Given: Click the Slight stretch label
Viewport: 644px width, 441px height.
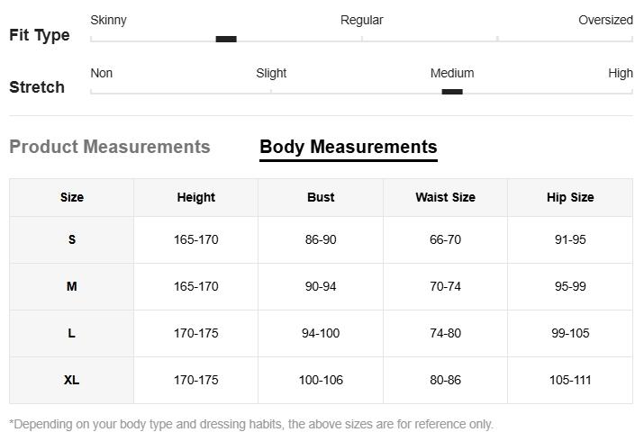Looking at the screenshot, I should tap(271, 73).
